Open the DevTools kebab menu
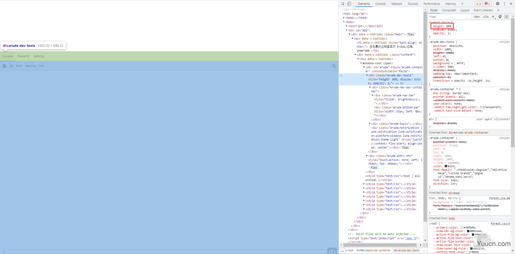 click(505, 4)
